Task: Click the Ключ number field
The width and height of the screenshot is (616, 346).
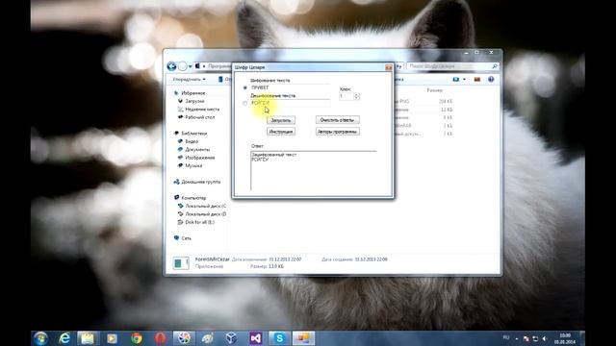Action: [x=346, y=96]
